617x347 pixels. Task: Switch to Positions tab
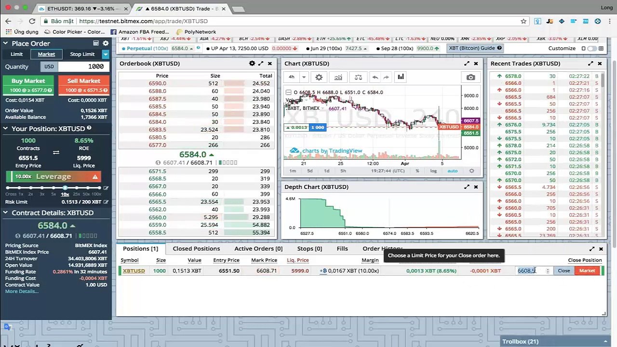click(140, 249)
